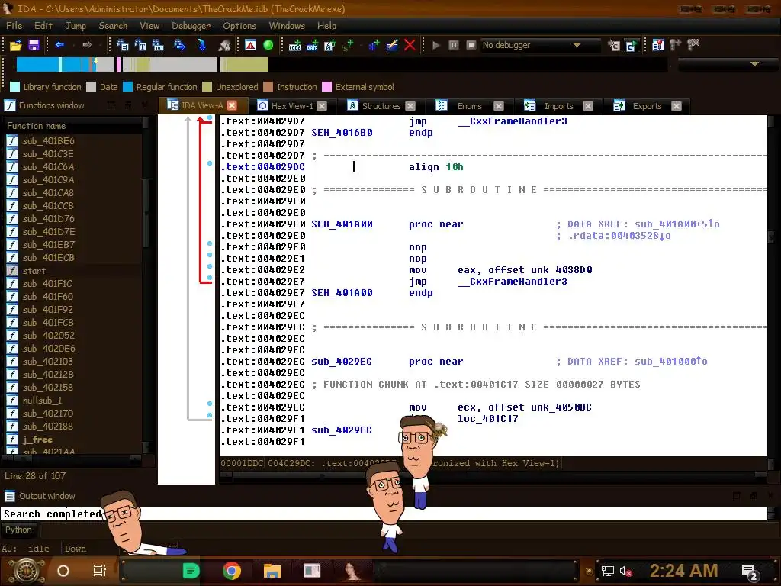The image size is (781, 586).
Task: Click the search text binoculars icon
Action: click(140, 45)
